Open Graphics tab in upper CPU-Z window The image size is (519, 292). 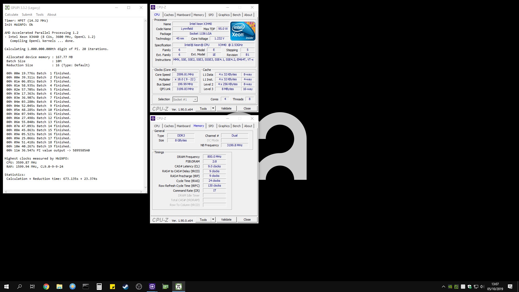[224, 15]
